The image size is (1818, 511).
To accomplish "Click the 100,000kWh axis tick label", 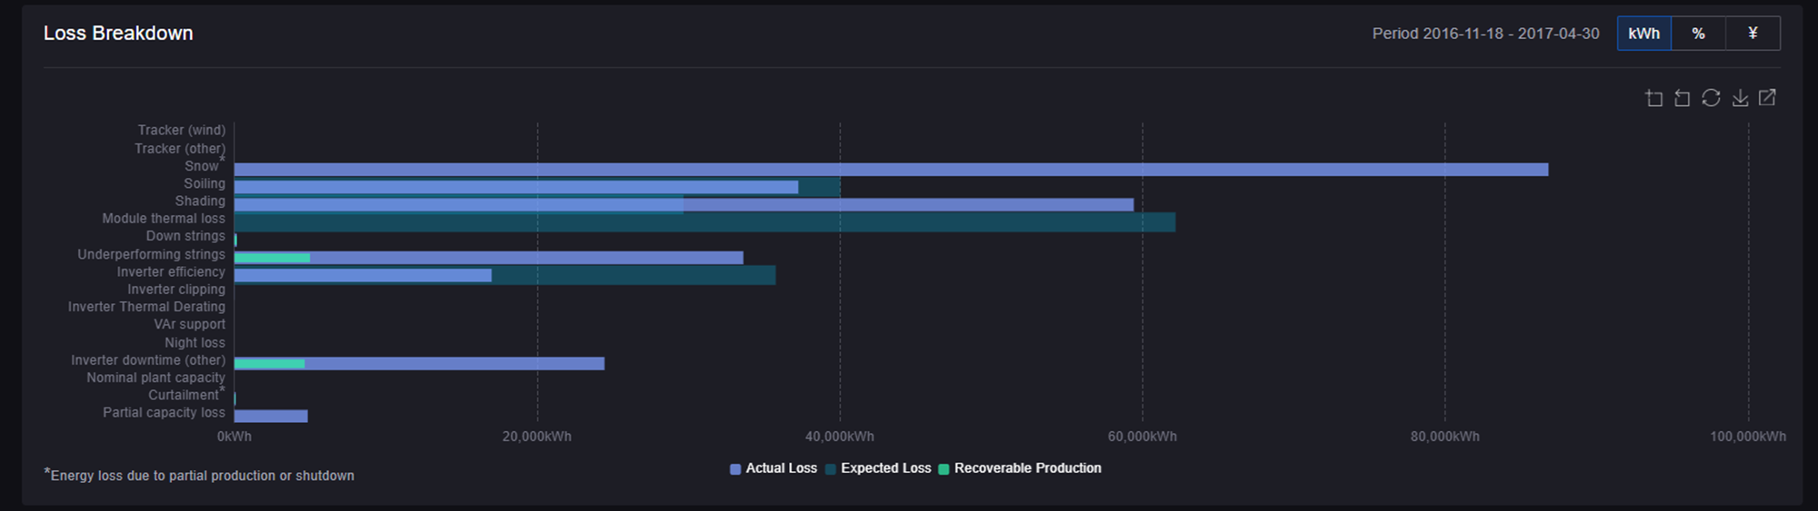I will click(1748, 437).
